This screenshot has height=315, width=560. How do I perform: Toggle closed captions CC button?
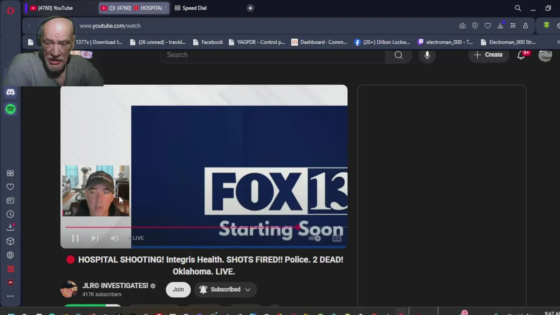(337, 238)
